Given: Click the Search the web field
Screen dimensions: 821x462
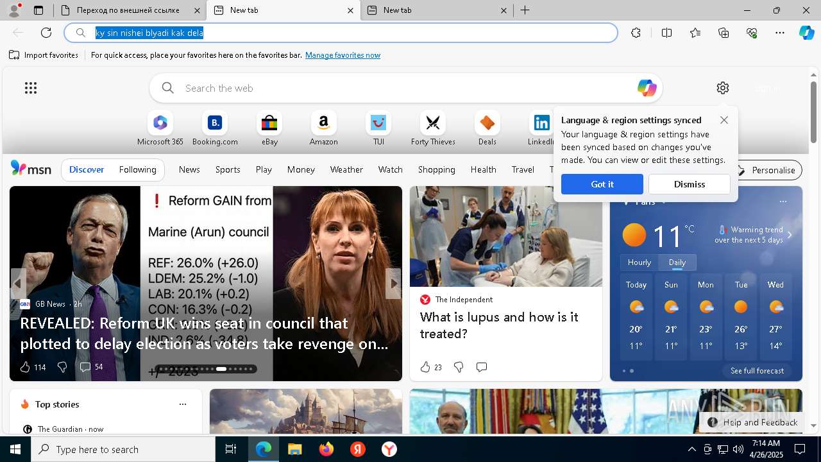Looking at the screenshot, I should 405,88.
